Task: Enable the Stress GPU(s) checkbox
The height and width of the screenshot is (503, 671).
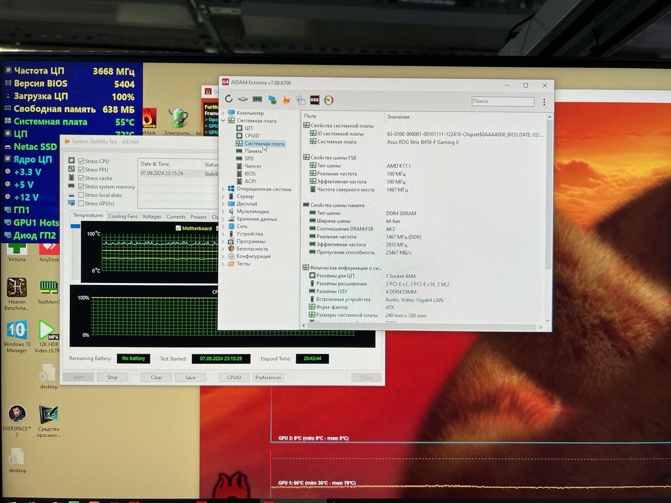Action: point(81,203)
